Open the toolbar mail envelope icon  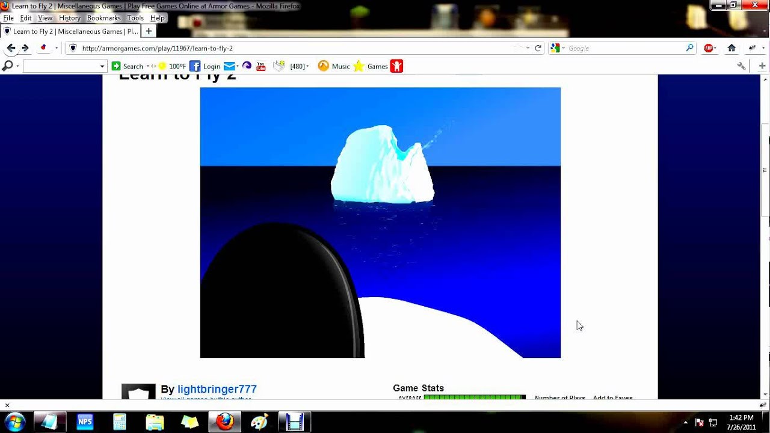pyautogui.click(x=229, y=66)
